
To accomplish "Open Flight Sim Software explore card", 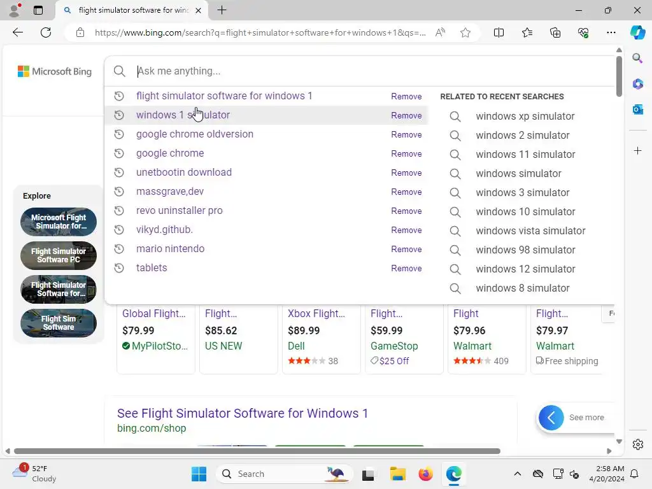I will click(x=58, y=323).
